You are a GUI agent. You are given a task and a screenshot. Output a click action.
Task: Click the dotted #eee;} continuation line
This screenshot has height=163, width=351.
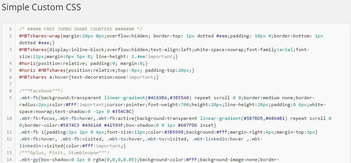37,43
